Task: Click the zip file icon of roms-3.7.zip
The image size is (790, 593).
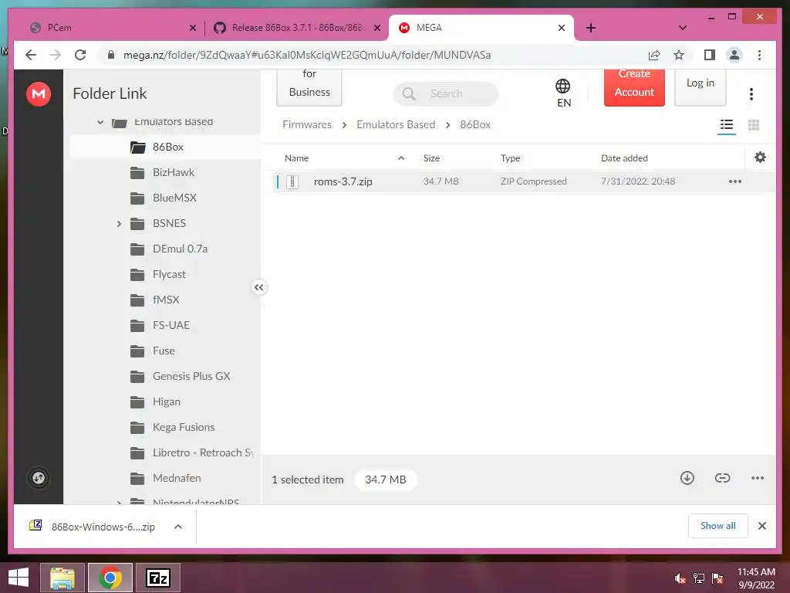Action: (x=292, y=181)
